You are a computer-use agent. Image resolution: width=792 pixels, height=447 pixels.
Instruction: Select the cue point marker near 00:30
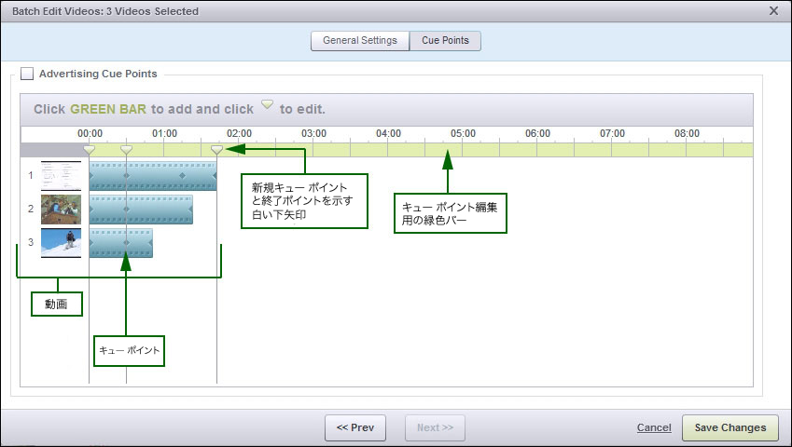pyautogui.click(x=126, y=150)
